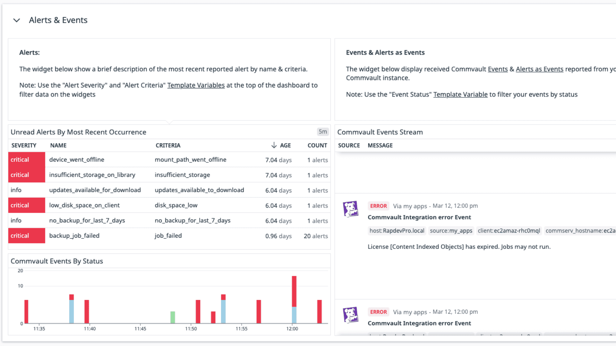616x346 pixels.
Task: Click Commvault Events By Status widget title
Action: click(57, 261)
